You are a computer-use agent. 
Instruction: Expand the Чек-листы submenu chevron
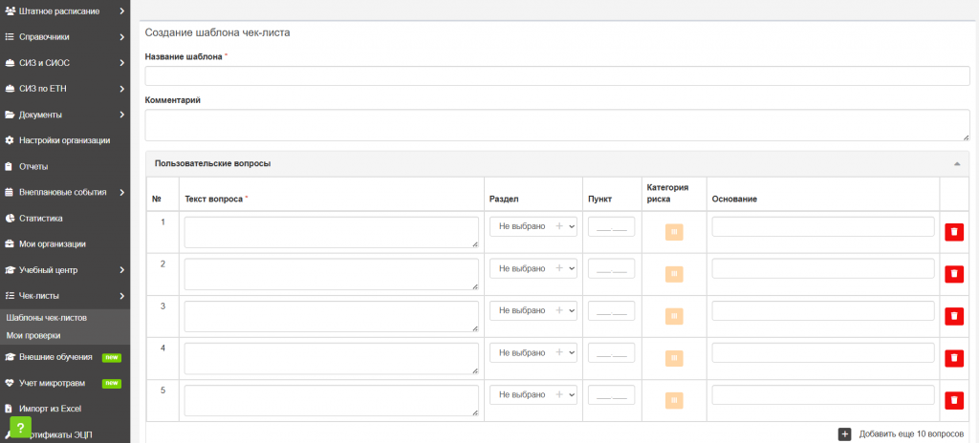(121, 296)
